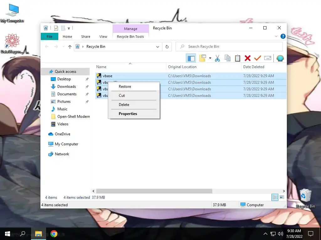Switch to the View ribbon tab
This screenshot has height=240, width=321.
(103, 37)
